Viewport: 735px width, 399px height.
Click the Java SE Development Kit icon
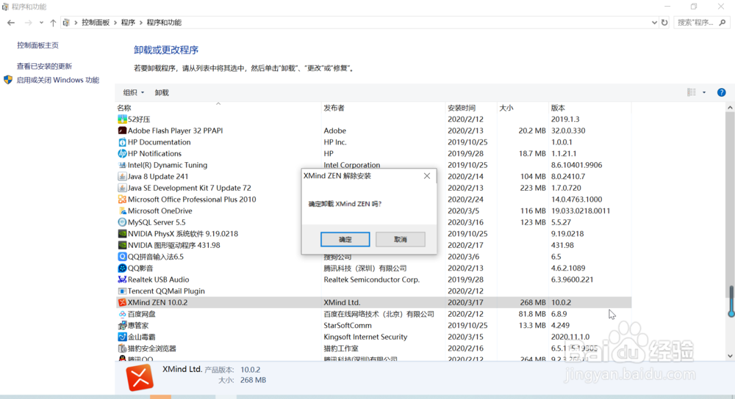point(122,188)
